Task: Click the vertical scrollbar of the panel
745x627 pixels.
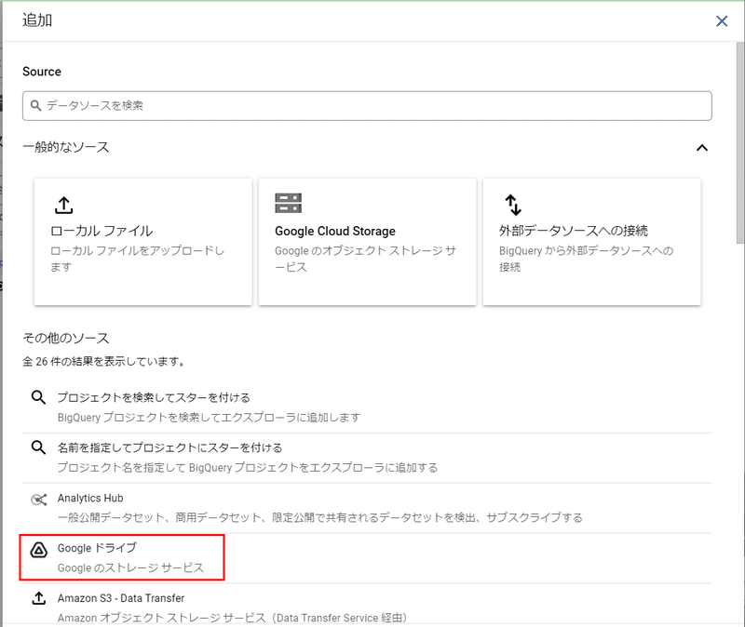Action: pos(740,142)
